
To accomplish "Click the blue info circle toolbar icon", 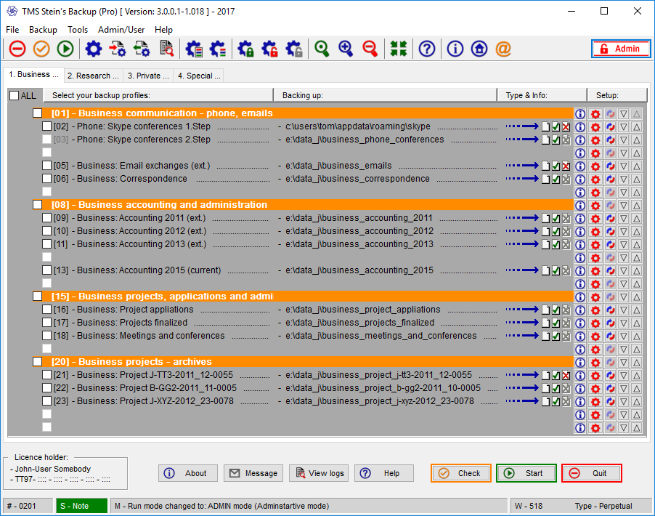I will click(x=455, y=49).
